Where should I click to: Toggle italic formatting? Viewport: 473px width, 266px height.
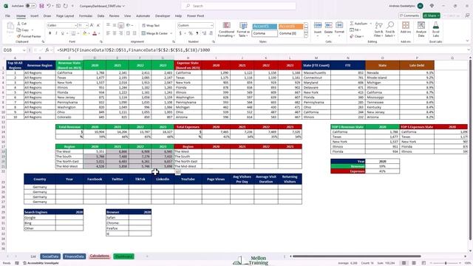pyautogui.click(x=56, y=33)
